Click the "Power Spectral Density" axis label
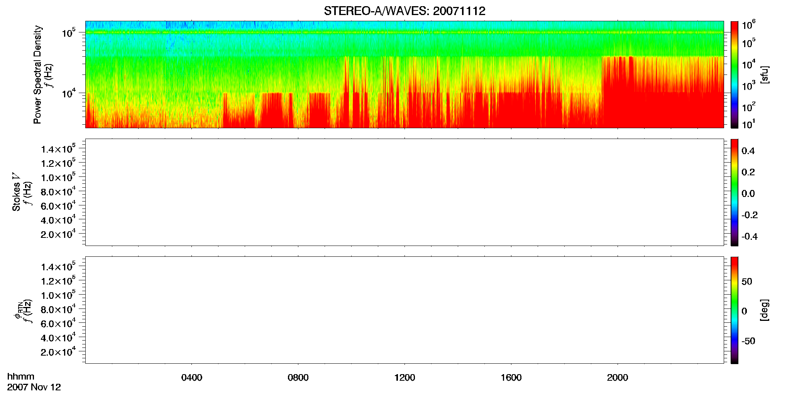This screenshot has height=417, width=809. coord(37,75)
